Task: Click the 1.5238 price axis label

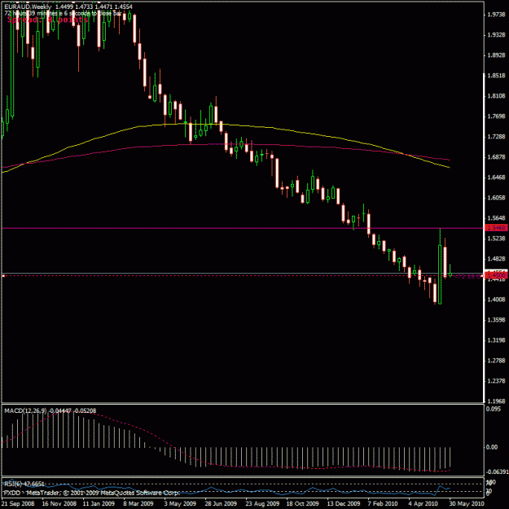Action: [497, 239]
